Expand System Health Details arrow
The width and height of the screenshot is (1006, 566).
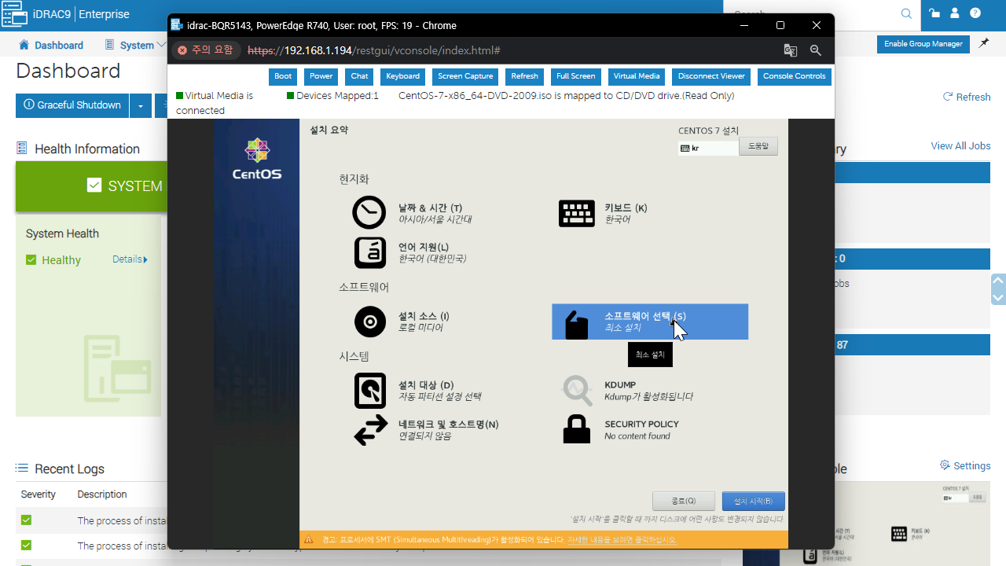click(x=145, y=259)
